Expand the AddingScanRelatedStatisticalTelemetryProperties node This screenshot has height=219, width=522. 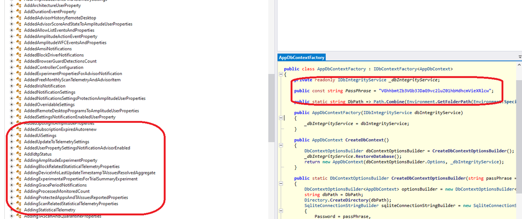click(x=12, y=203)
